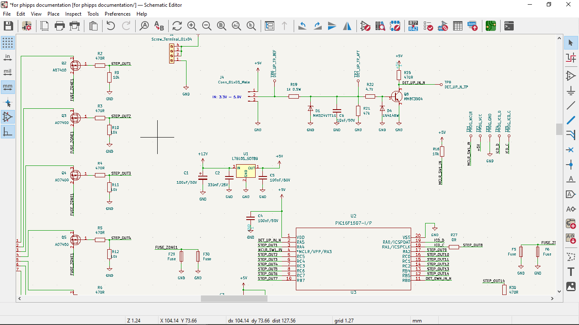Select the Add Image tool
The image size is (579, 325).
pyautogui.click(x=571, y=286)
